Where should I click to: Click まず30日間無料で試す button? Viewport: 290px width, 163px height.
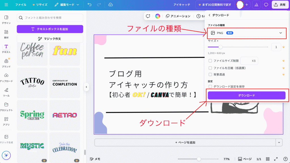(215, 5)
